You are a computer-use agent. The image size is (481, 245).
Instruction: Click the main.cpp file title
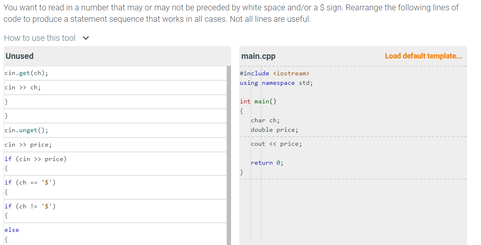point(258,56)
